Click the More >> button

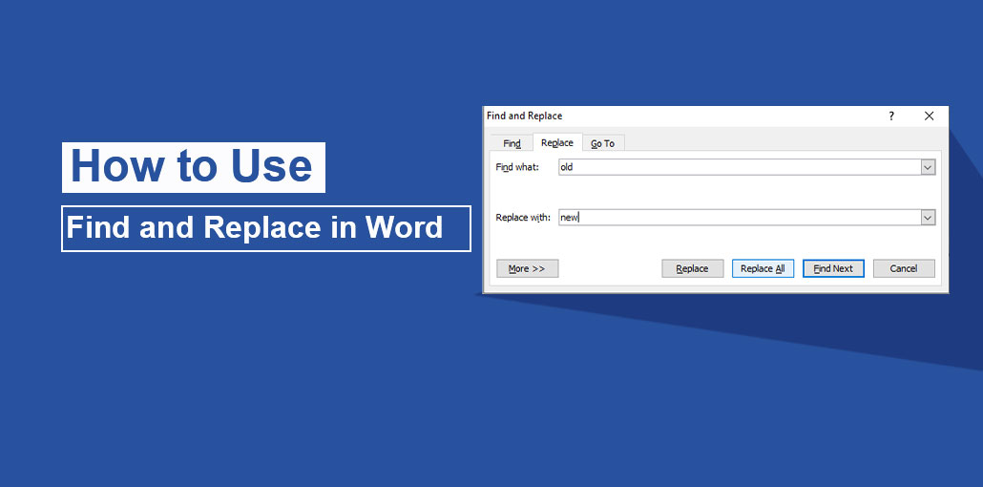pos(527,268)
